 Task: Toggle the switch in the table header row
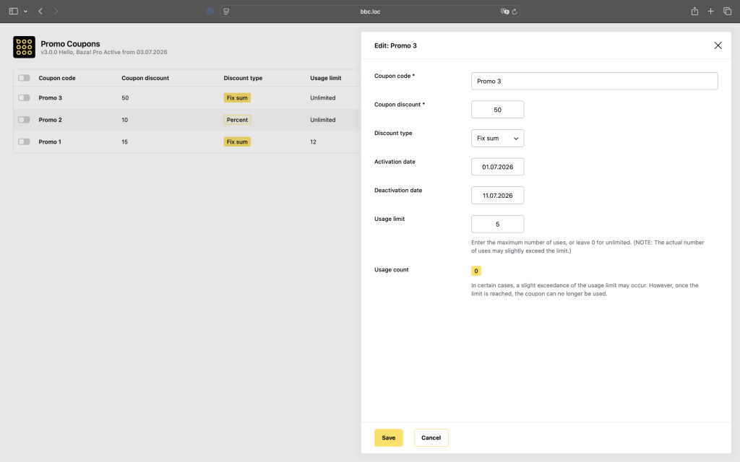click(x=24, y=78)
